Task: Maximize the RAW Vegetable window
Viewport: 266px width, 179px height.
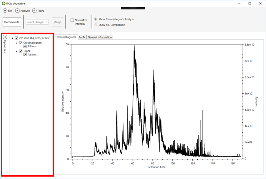Action: coord(250,3)
